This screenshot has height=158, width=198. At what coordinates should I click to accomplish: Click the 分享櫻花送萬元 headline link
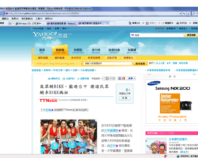point(178,139)
